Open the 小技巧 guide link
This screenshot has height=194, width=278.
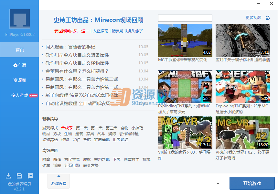tap(137, 128)
